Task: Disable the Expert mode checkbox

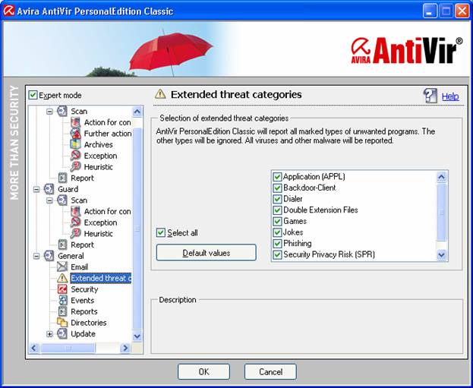Action: point(33,95)
